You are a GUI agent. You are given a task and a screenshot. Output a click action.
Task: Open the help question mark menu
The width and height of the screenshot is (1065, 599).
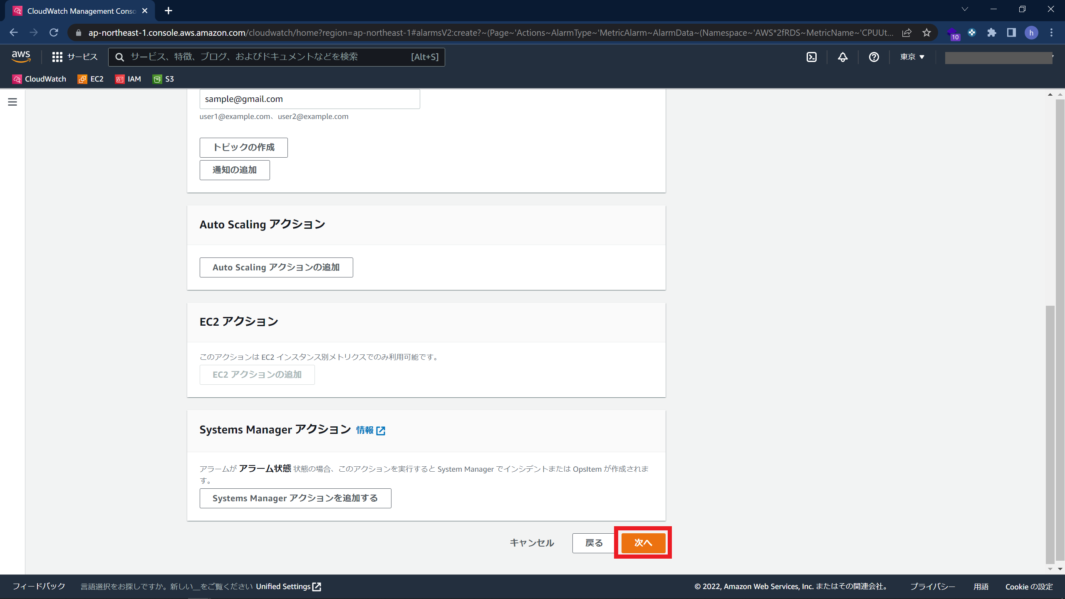[x=874, y=57]
